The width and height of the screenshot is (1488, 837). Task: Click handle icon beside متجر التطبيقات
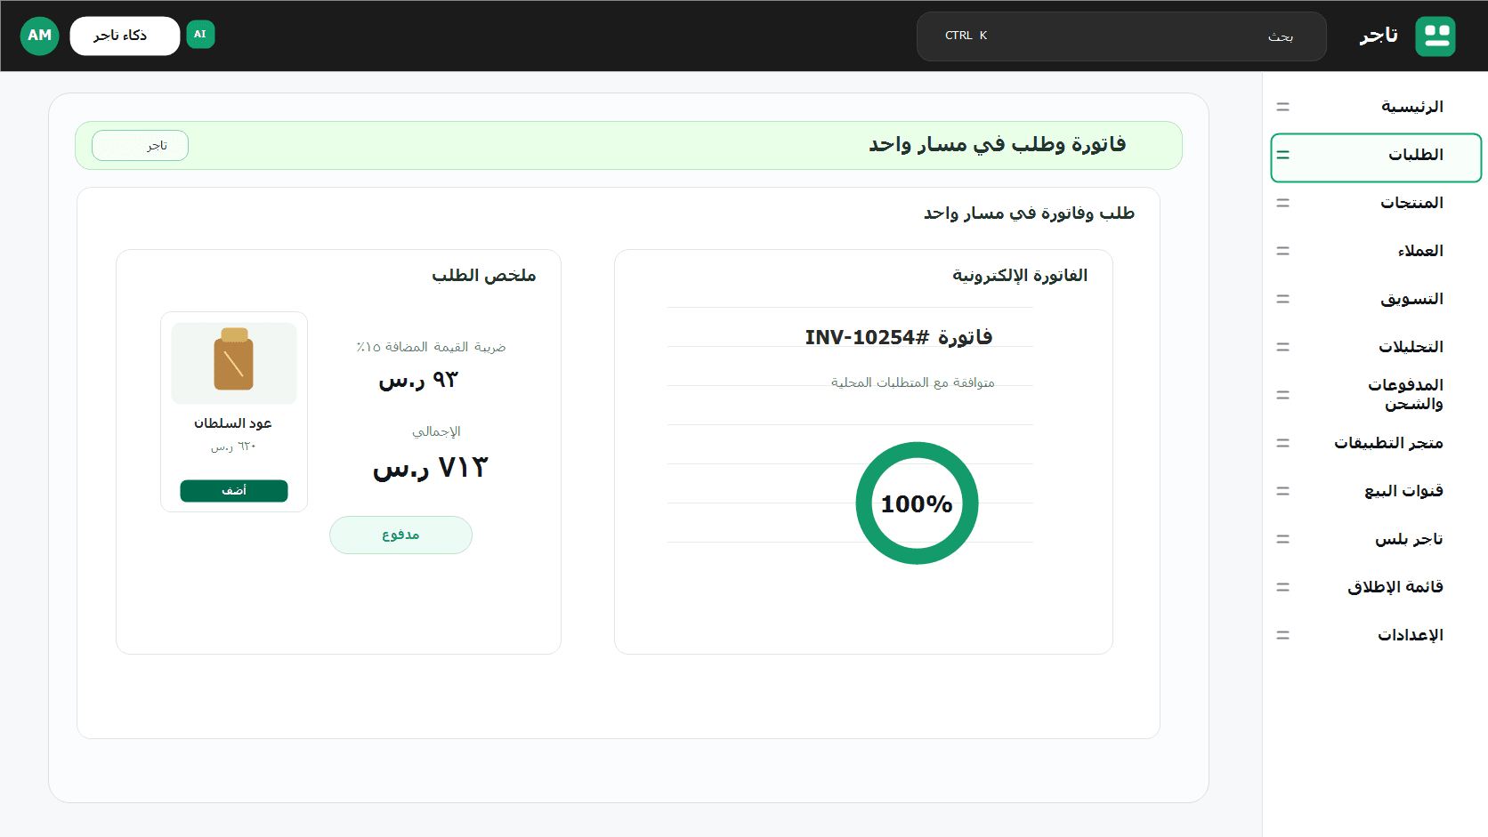click(1282, 443)
